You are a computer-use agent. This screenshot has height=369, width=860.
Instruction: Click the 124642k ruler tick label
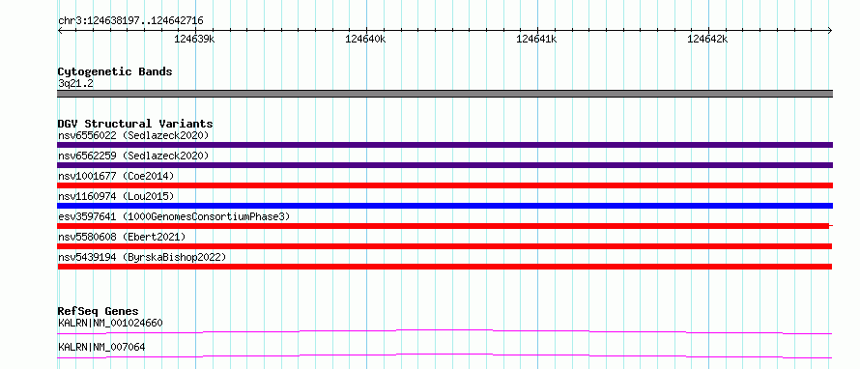pos(707,39)
